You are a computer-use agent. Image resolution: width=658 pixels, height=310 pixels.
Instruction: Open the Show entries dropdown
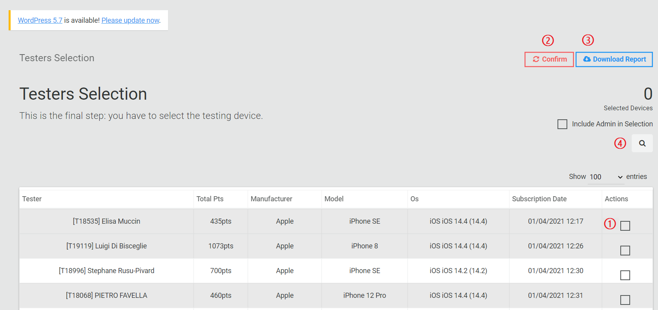(x=606, y=177)
